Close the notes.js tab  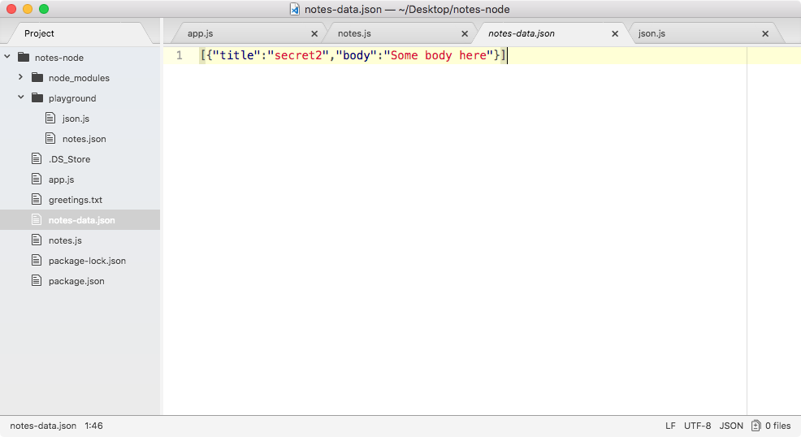pyautogui.click(x=465, y=33)
